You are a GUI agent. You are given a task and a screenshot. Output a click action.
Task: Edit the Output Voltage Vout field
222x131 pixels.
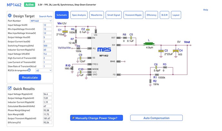(x=47, y=37)
